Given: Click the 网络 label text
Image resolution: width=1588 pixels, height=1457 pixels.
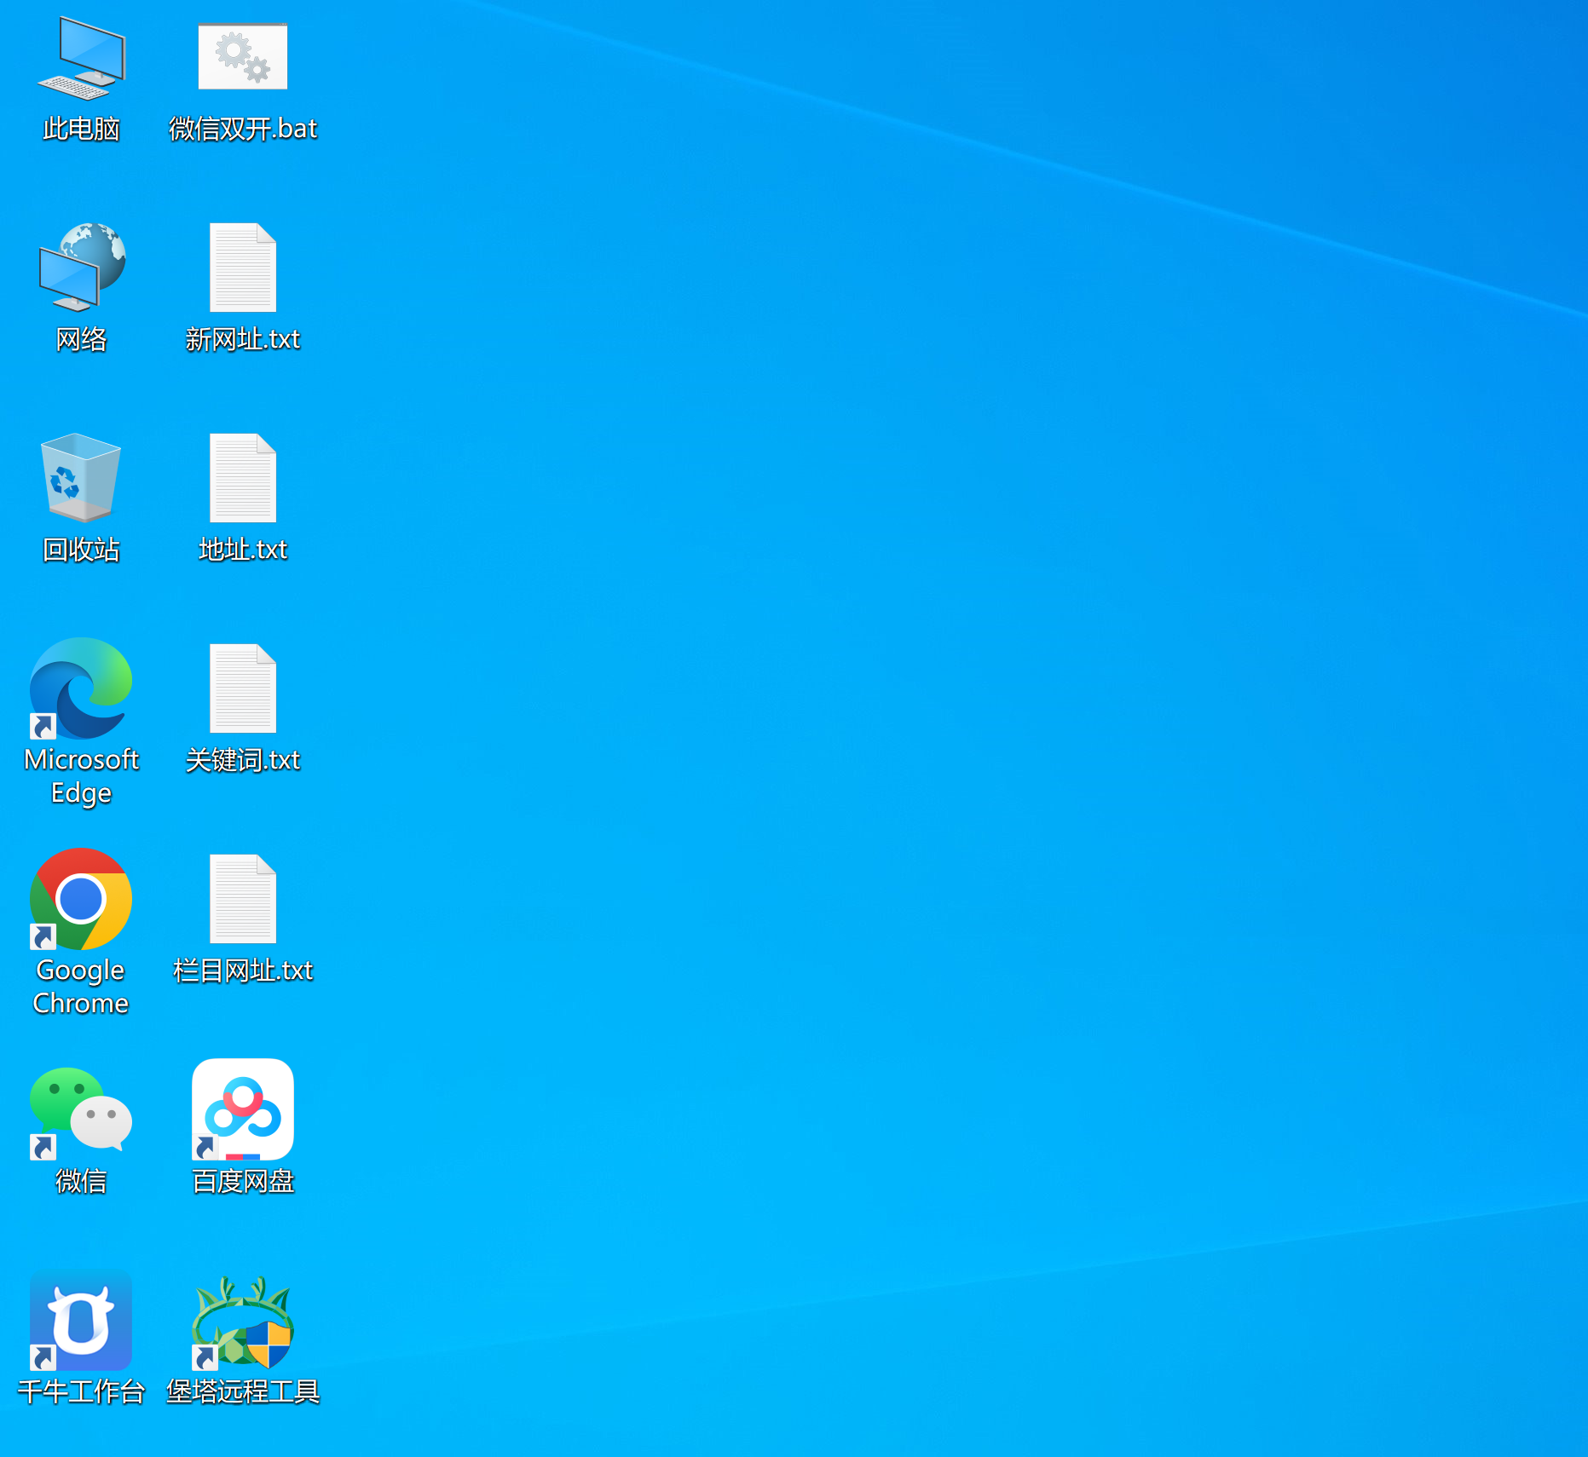Looking at the screenshot, I should coord(81,339).
